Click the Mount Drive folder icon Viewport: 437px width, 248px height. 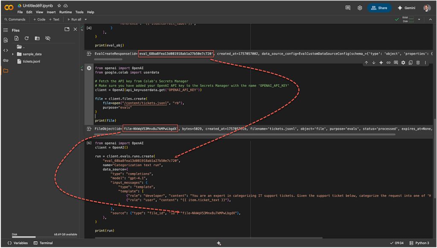click(x=37, y=38)
